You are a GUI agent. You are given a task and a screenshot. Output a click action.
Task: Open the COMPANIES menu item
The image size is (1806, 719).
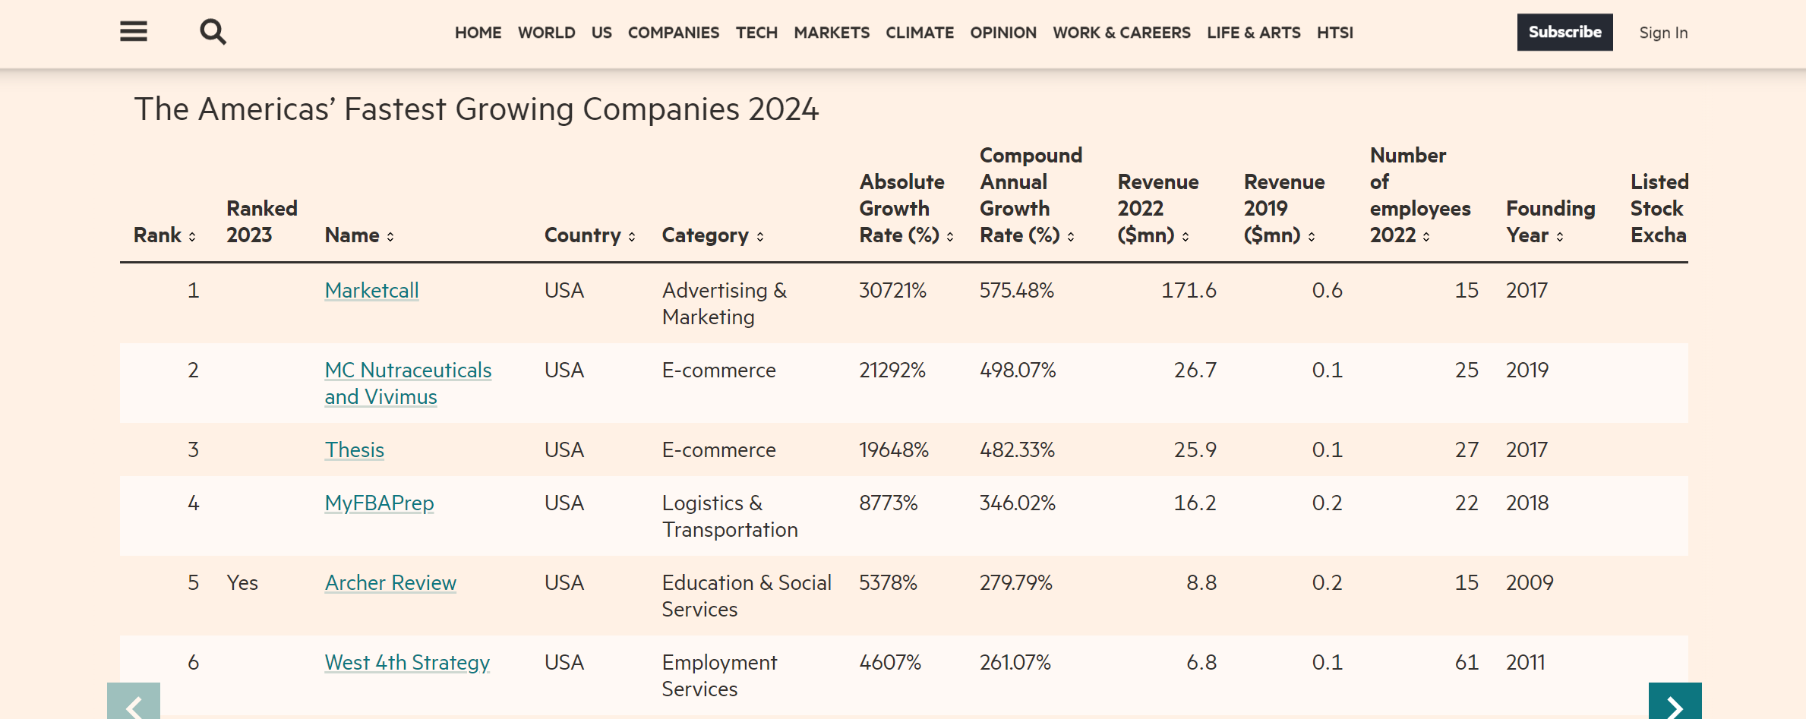click(x=673, y=33)
